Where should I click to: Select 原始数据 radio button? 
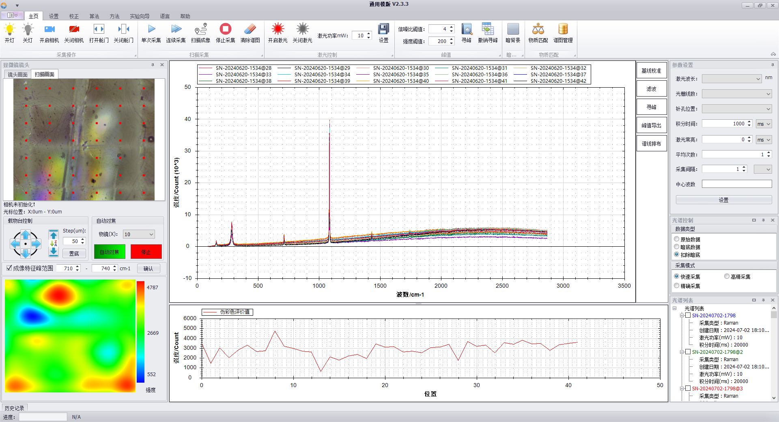point(677,239)
